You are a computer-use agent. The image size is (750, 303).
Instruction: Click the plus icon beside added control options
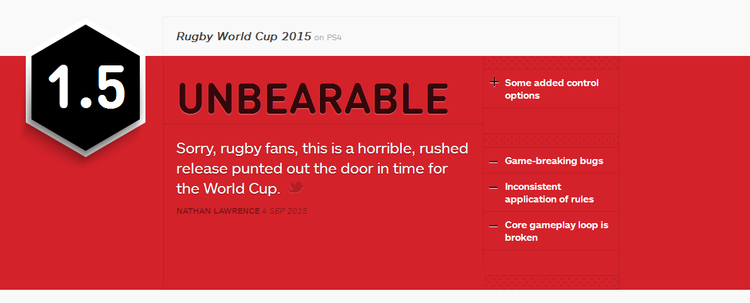(494, 82)
